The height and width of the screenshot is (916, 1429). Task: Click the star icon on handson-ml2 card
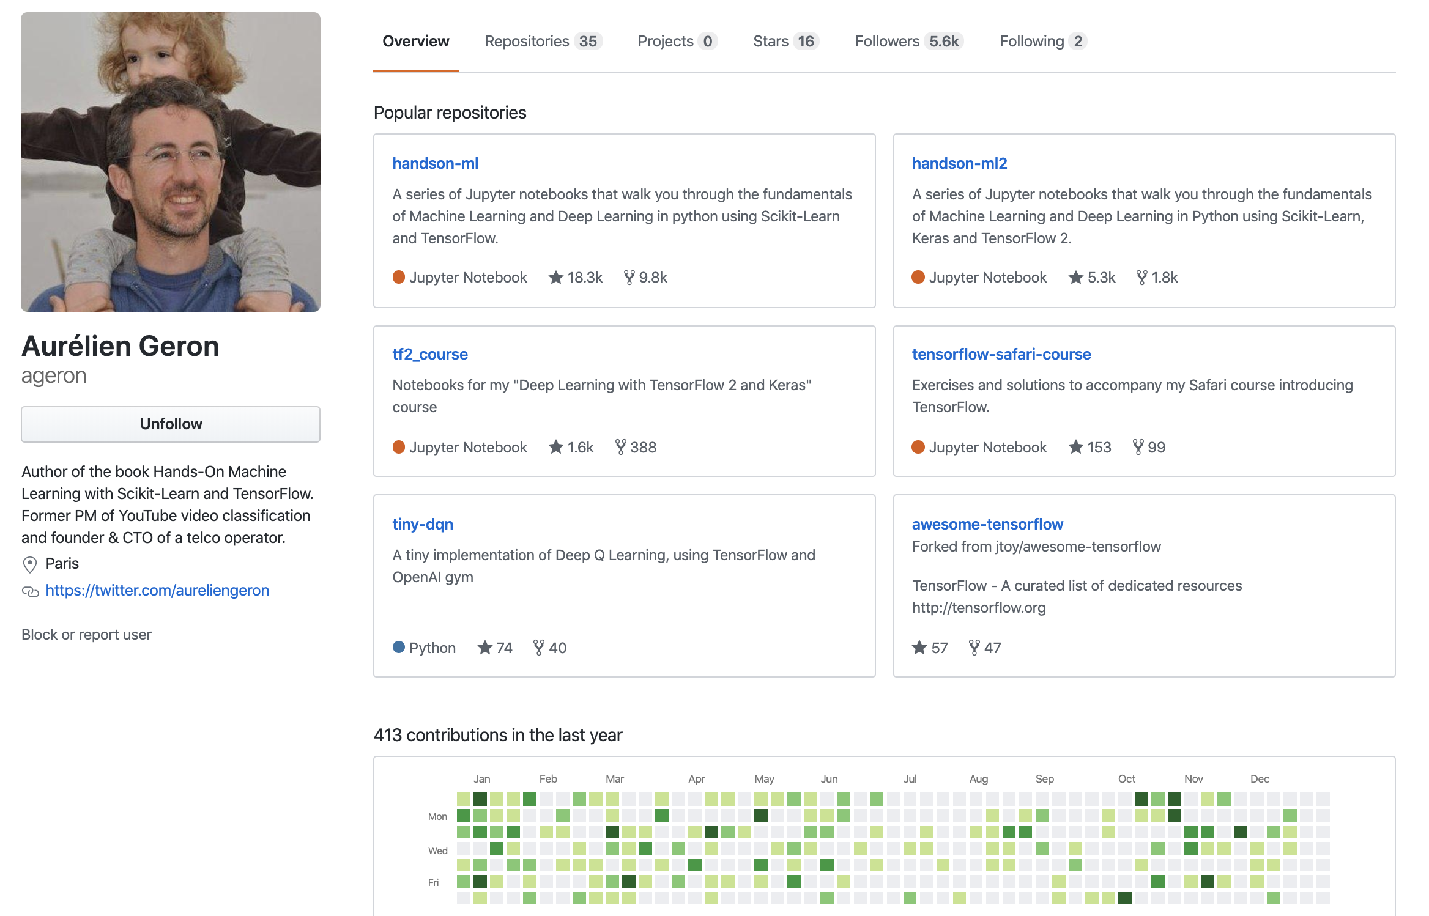[1075, 278]
